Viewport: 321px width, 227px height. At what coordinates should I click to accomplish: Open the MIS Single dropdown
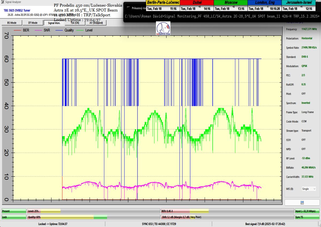coord(309,189)
